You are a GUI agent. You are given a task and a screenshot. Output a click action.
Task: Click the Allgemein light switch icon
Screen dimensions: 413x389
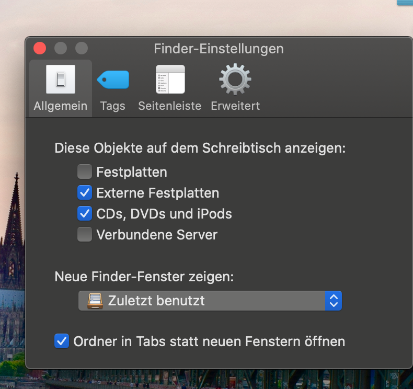coord(61,79)
